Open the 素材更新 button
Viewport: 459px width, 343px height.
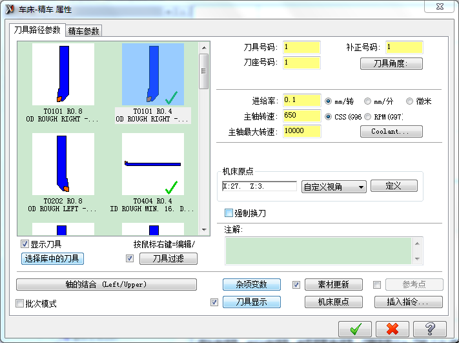(334, 284)
